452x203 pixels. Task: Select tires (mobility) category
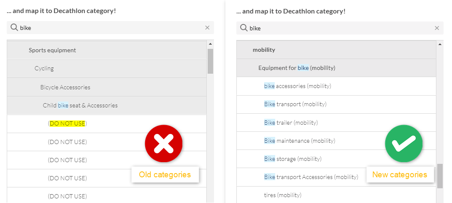pos(282,195)
